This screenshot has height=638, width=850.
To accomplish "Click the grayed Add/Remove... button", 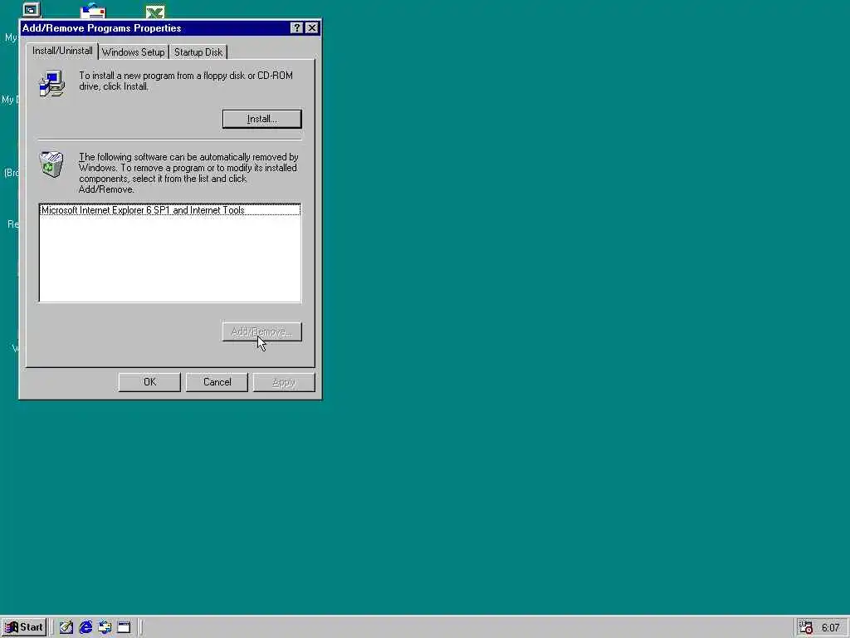I will [261, 331].
